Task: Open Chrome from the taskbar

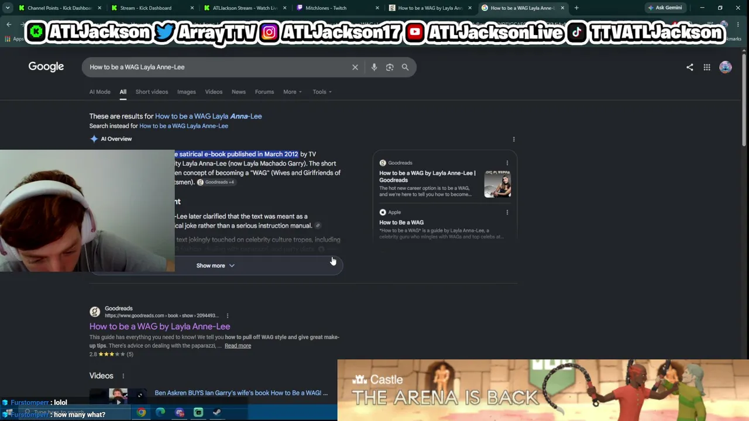Action: point(142,412)
